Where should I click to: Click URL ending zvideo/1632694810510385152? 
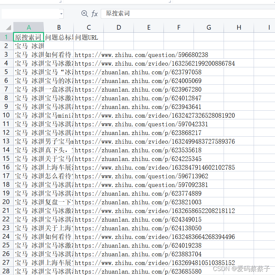pyautogui.click(x=155, y=263)
